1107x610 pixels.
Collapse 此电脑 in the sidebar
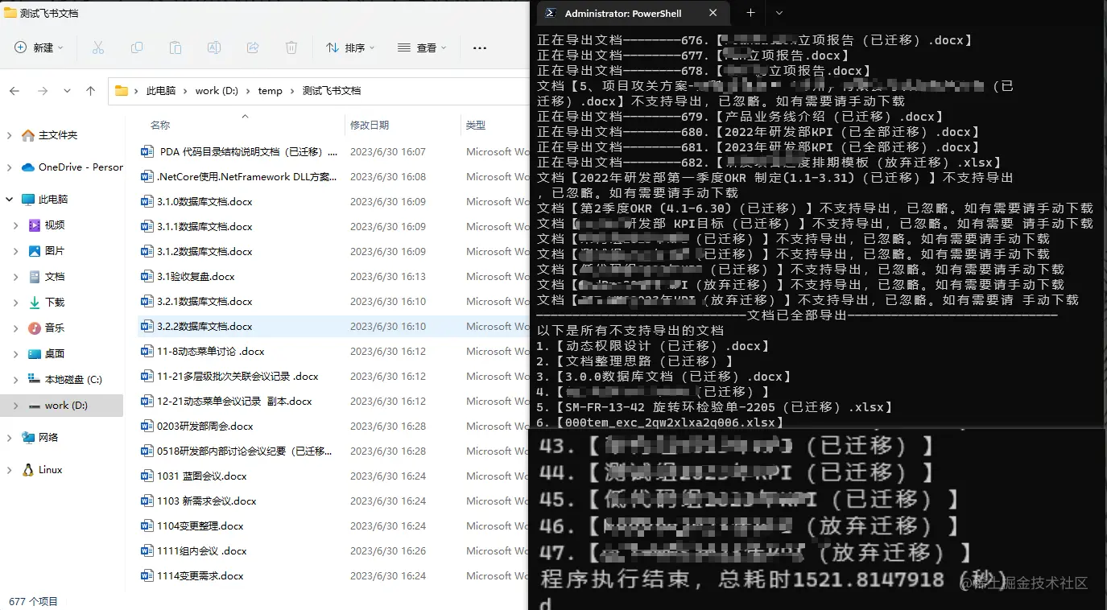click(8, 199)
